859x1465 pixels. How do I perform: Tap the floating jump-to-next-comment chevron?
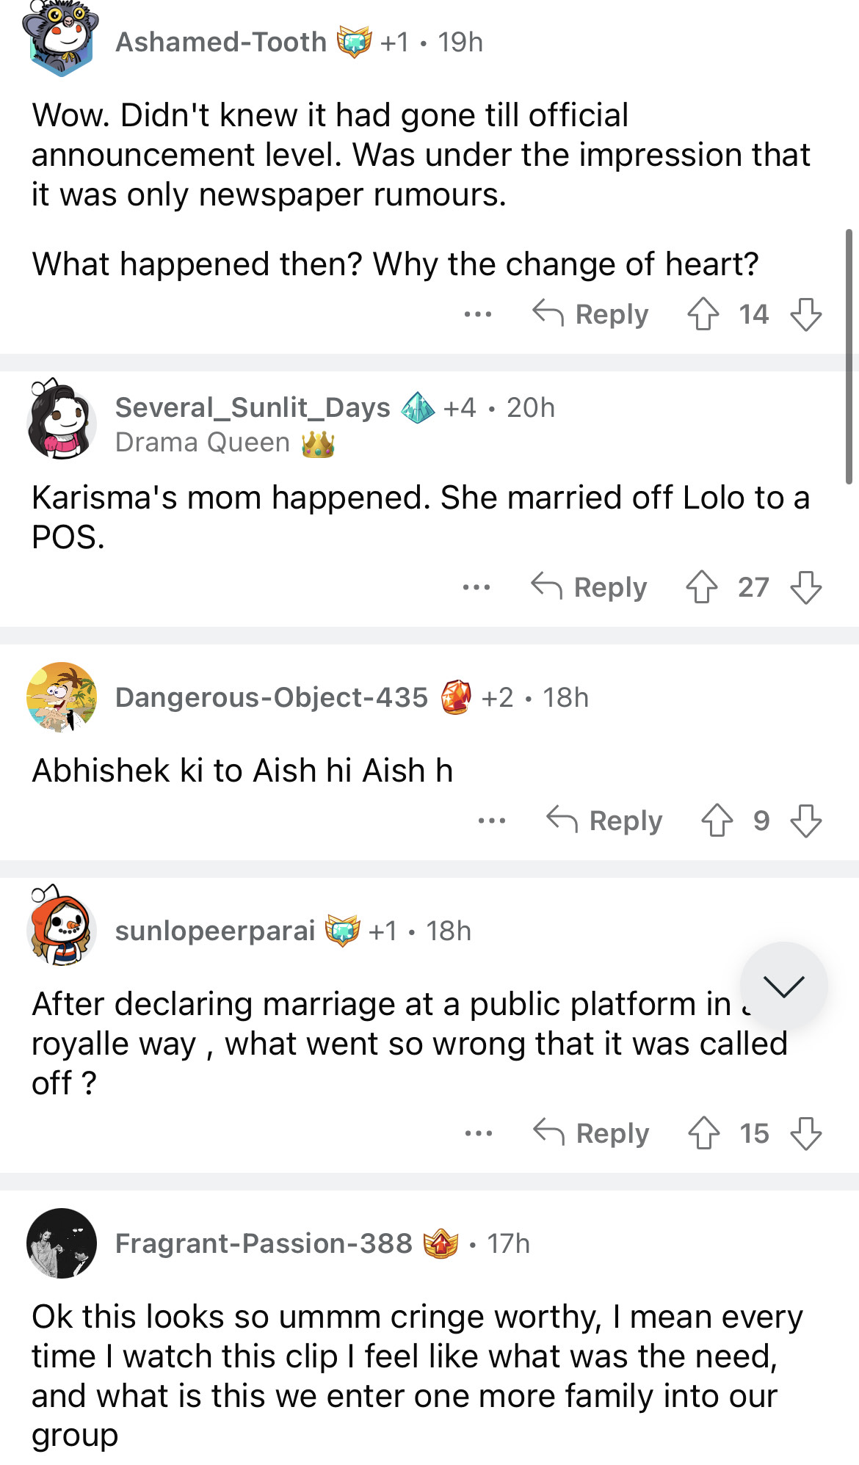pyautogui.click(x=783, y=986)
